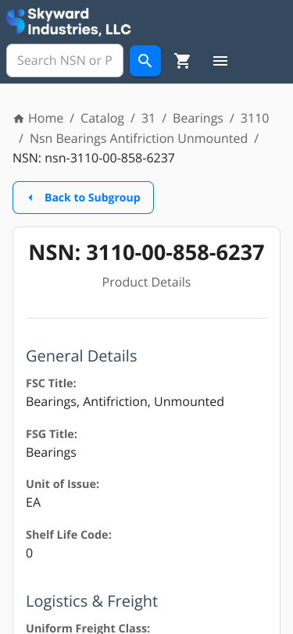Click the blue search magnifier button
Screen dimensions: 293x634
tap(145, 61)
